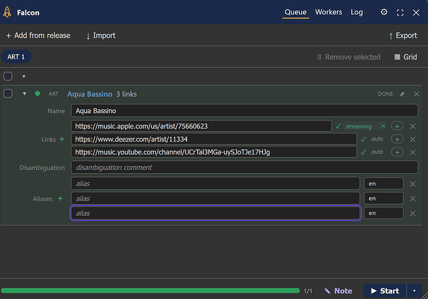The image size is (428, 299).
Task: Click the Import button
Action: [100, 35]
